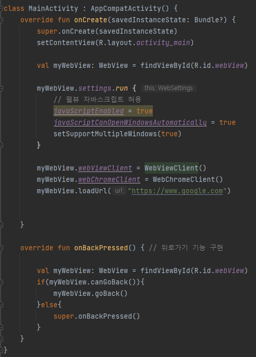Collapse the onCreate function fold marker

pyautogui.click(x=1, y=20)
